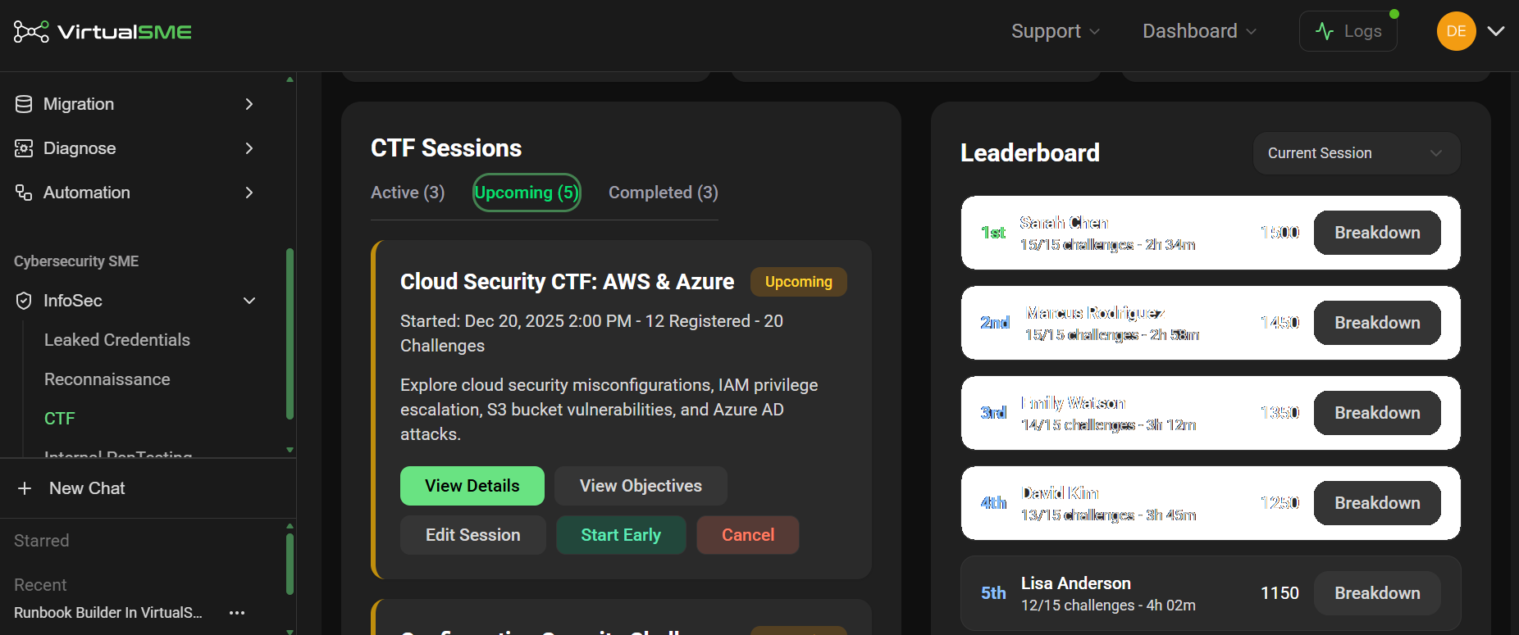Click the 5th rank label
1519x635 pixels.
(993, 593)
